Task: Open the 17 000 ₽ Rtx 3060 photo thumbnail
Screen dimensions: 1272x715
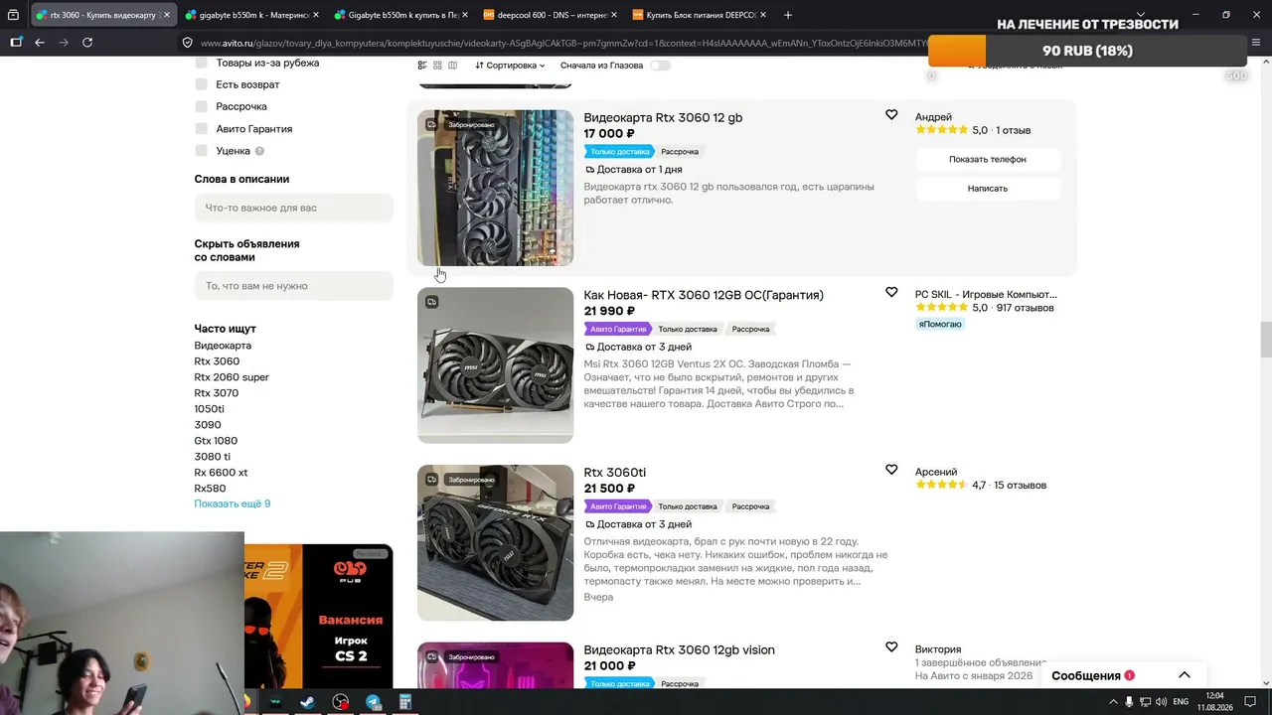Action: pyautogui.click(x=495, y=188)
